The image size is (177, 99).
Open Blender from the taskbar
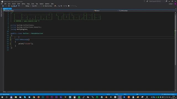click(106, 97)
